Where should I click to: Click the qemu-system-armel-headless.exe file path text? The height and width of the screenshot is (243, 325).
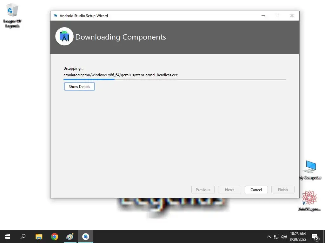tap(121, 75)
